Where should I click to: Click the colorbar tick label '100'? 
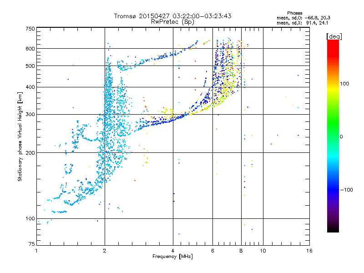344,84
